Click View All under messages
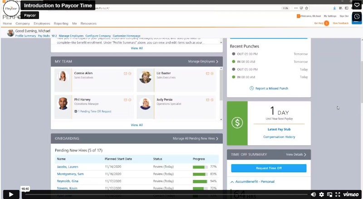Viewport: 363px width, 199px height. (137, 48)
